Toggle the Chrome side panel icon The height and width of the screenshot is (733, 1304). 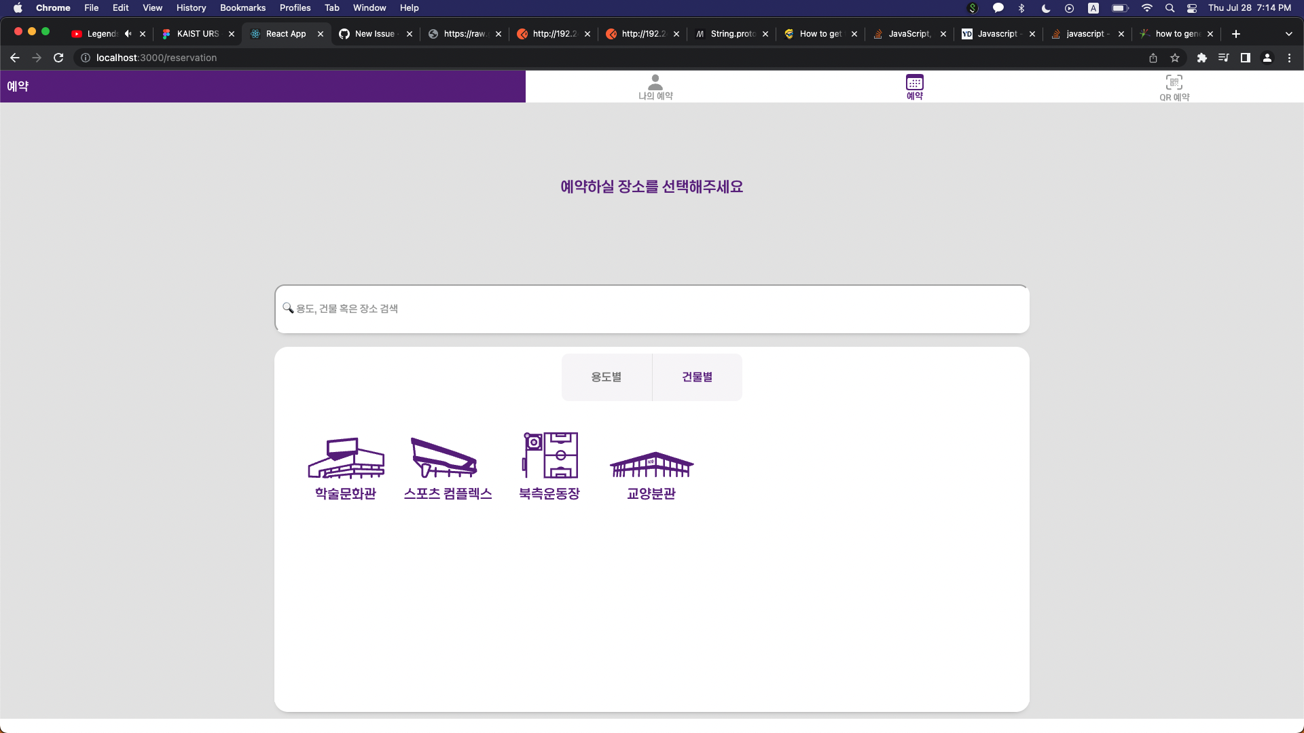click(1245, 58)
